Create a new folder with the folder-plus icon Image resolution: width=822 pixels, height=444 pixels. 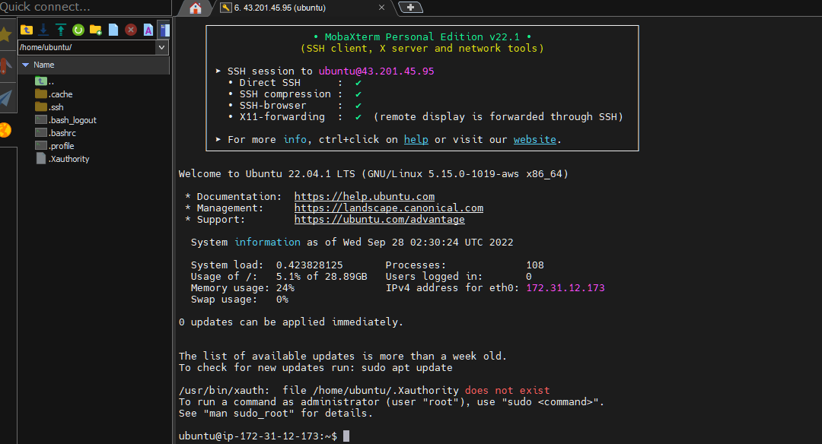coord(95,30)
